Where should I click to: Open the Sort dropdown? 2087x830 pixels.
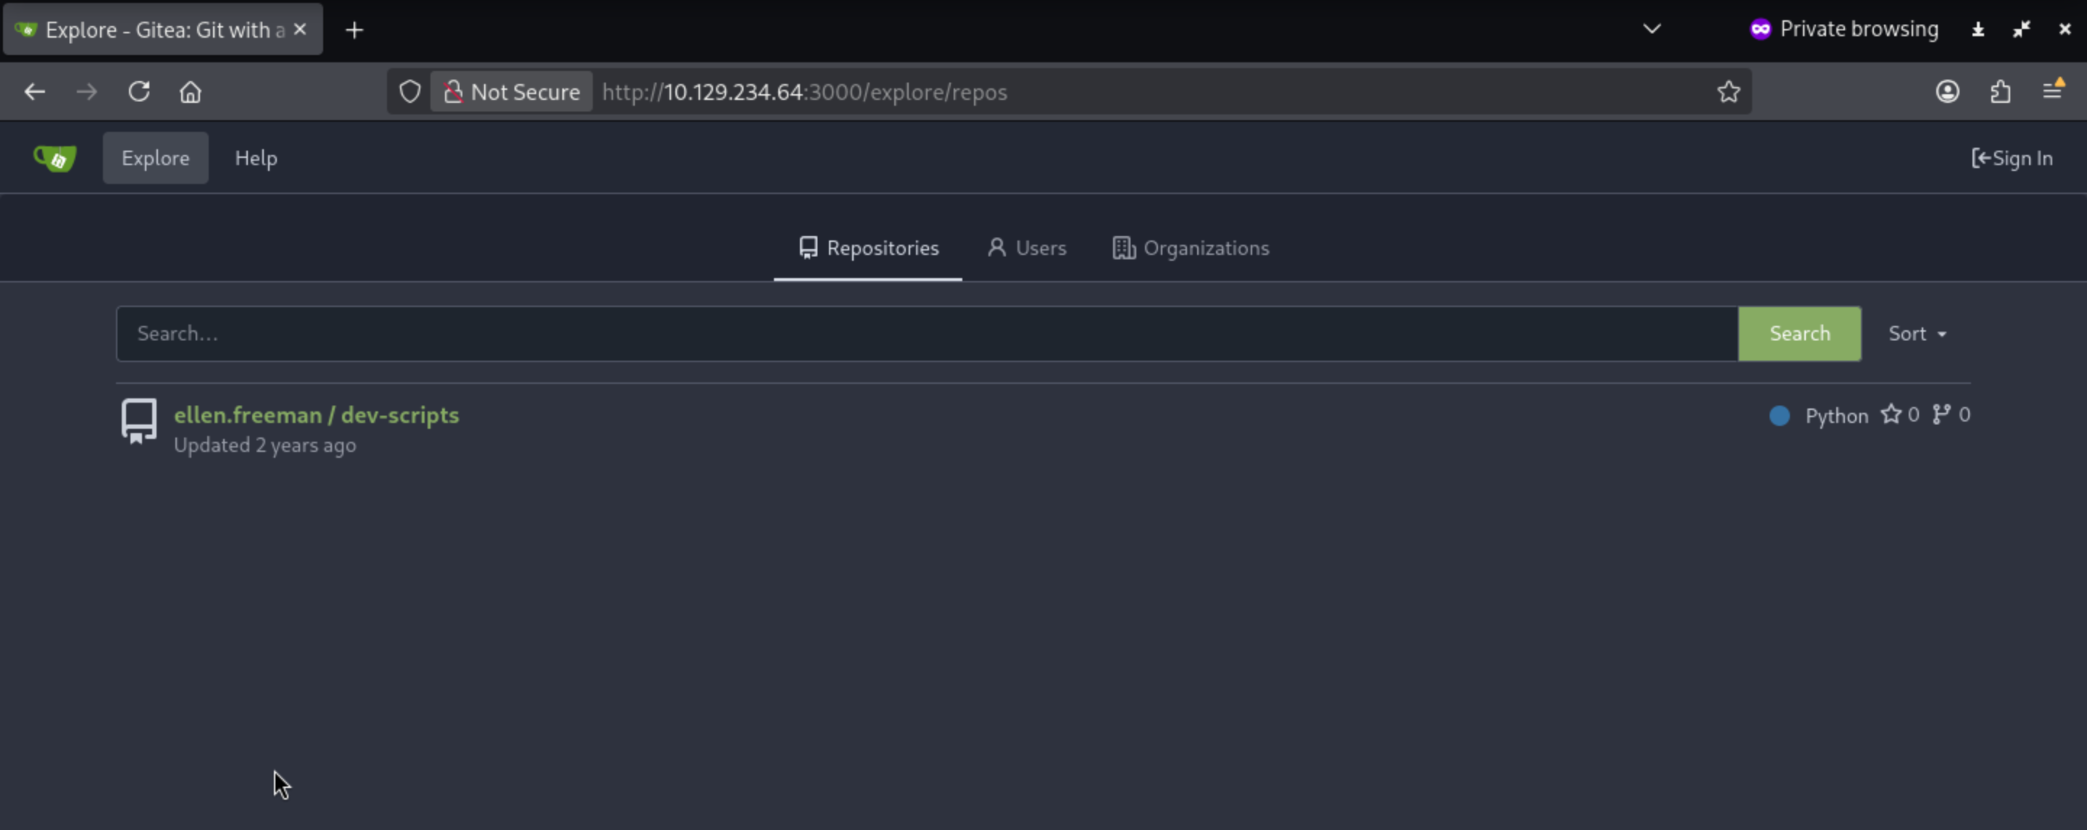point(1917,334)
